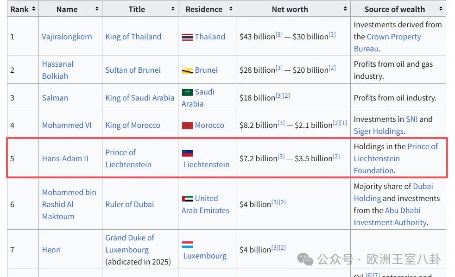Screen dimensions: 455x277
Task: Click the Liechtenstein flag icon
Action: tap(187, 153)
